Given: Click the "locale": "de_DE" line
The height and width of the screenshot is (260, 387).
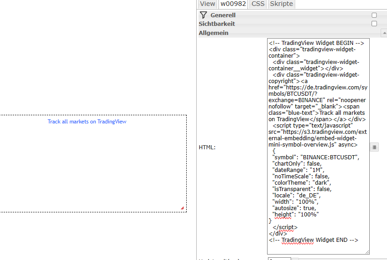Looking at the screenshot, I should (x=297, y=196).
